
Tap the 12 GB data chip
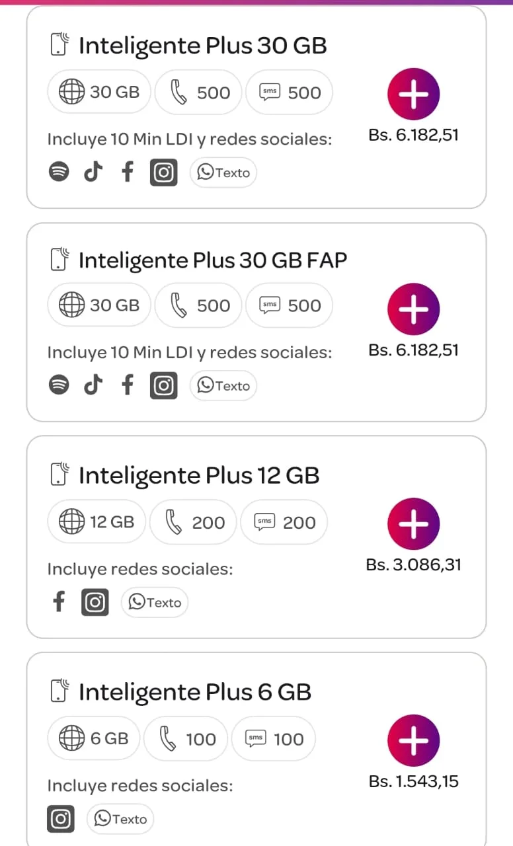[x=97, y=522]
